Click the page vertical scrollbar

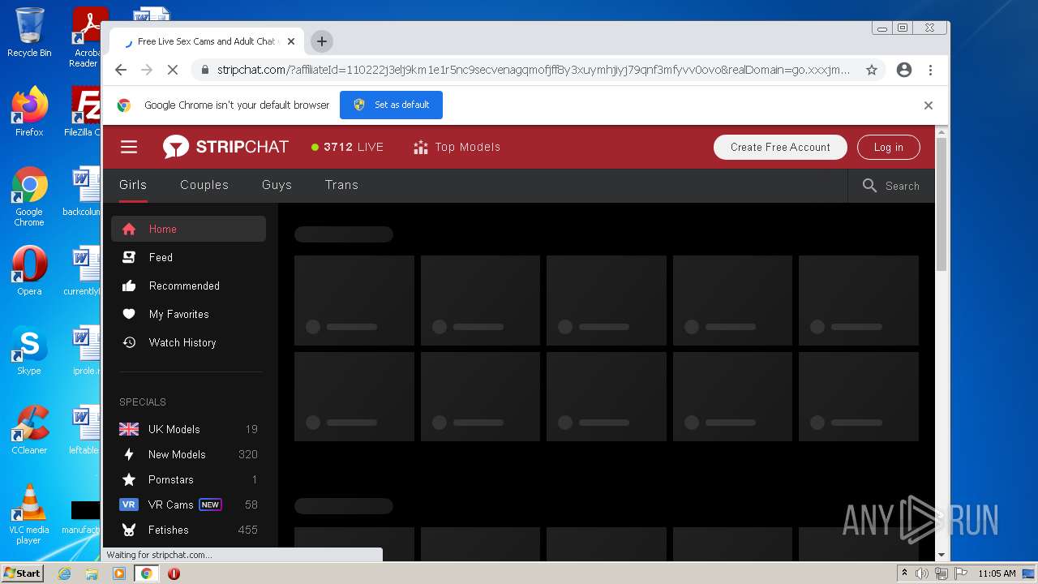click(941, 203)
